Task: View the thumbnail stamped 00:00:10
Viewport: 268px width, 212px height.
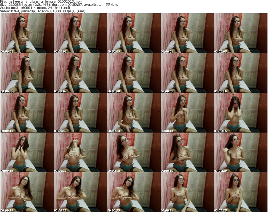Action: coord(241,73)
